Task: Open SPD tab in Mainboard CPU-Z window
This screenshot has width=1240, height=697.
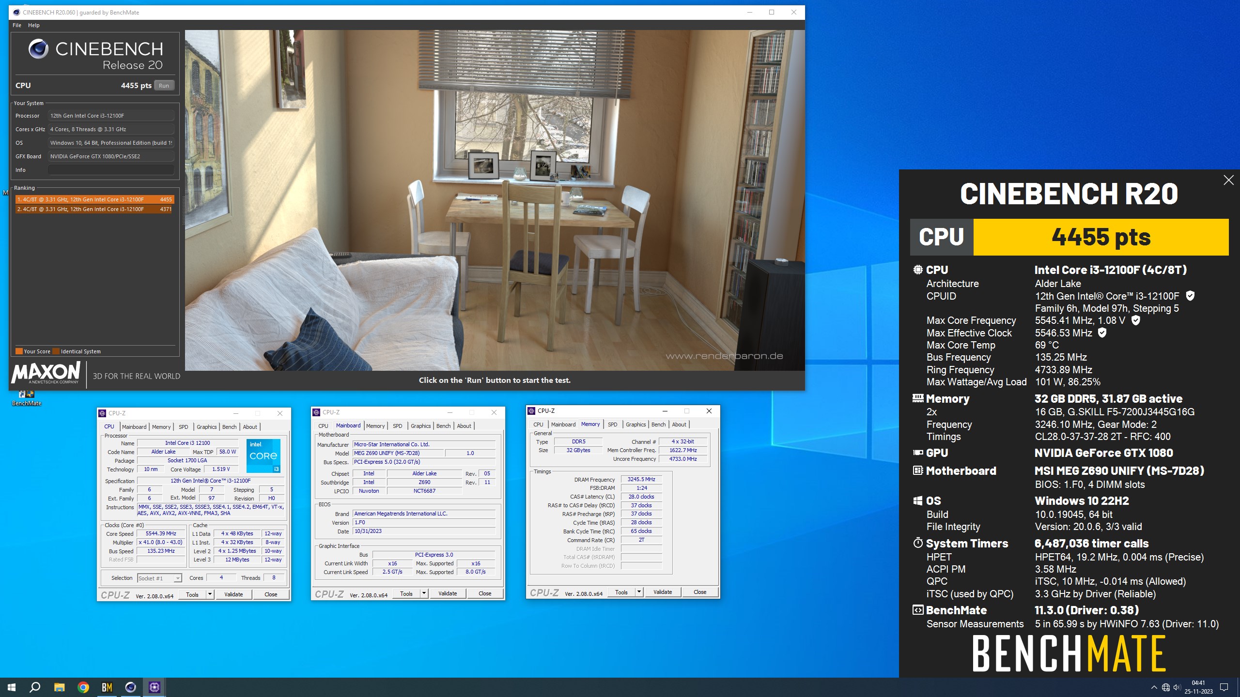Action: [x=398, y=425]
